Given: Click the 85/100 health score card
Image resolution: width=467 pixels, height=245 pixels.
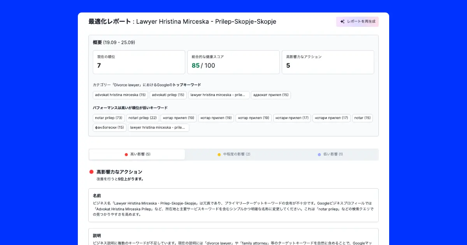Looking at the screenshot, I should tap(233, 62).
